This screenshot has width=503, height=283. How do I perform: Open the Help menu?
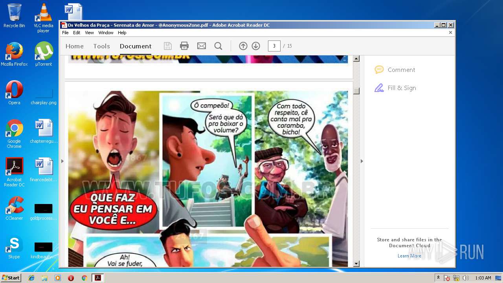click(x=122, y=33)
